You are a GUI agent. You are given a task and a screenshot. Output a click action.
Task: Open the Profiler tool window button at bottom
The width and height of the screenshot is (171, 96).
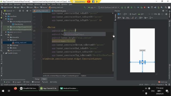pos(53,82)
